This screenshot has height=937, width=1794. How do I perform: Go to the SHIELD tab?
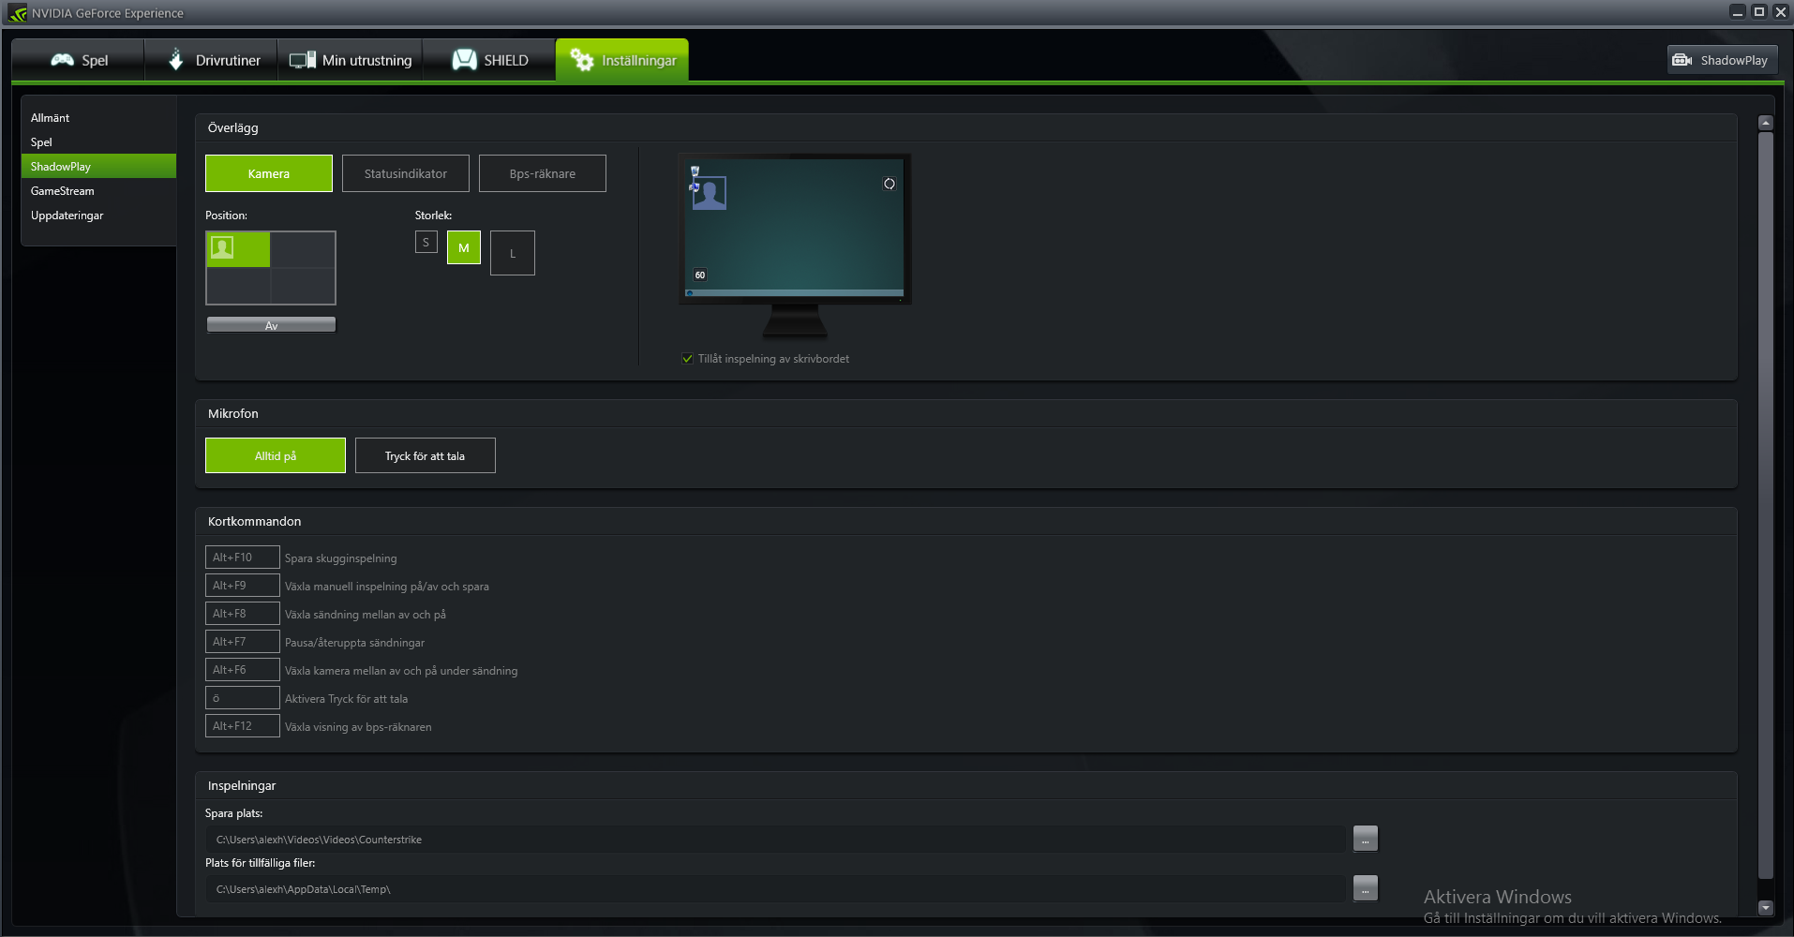point(489,60)
